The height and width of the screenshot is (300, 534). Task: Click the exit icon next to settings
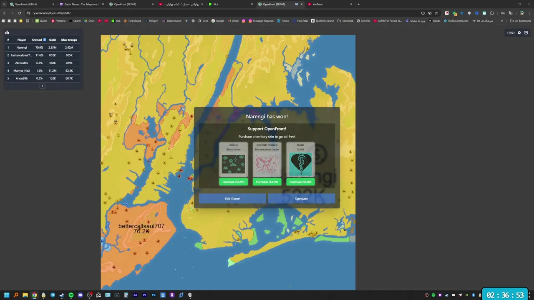pyautogui.click(x=526, y=32)
